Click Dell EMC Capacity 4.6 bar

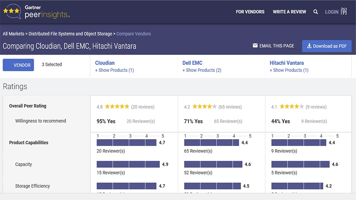pos(213,164)
